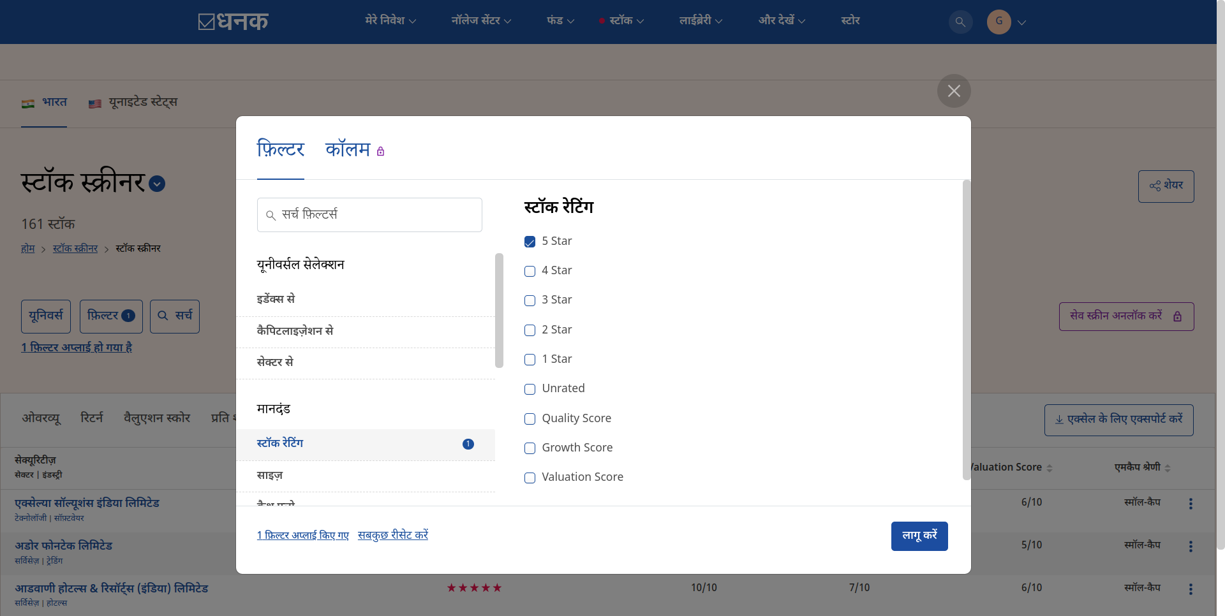Click the धनक logo

(x=233, y=22)
